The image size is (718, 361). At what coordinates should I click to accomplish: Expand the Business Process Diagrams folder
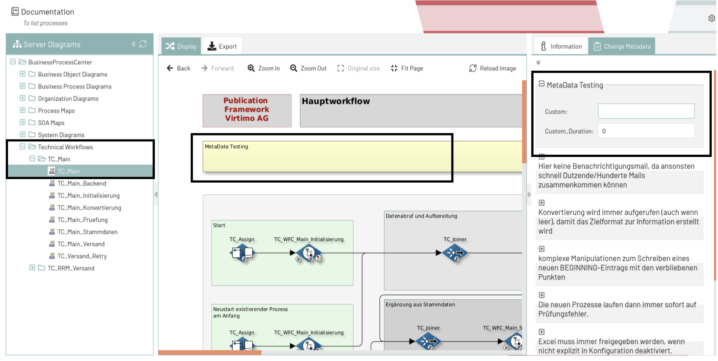[x=23, y=86]
